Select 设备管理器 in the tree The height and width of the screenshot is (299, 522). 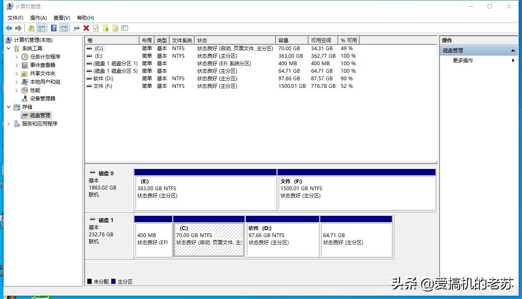(x=42, y=99)
